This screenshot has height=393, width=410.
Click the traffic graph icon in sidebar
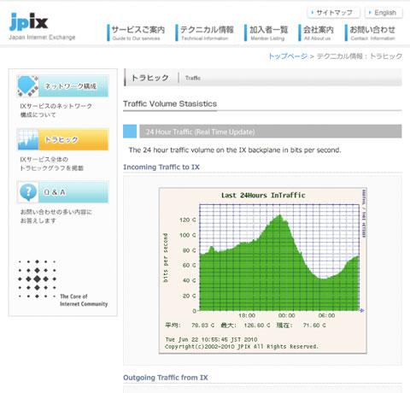(x=28, y=139)
